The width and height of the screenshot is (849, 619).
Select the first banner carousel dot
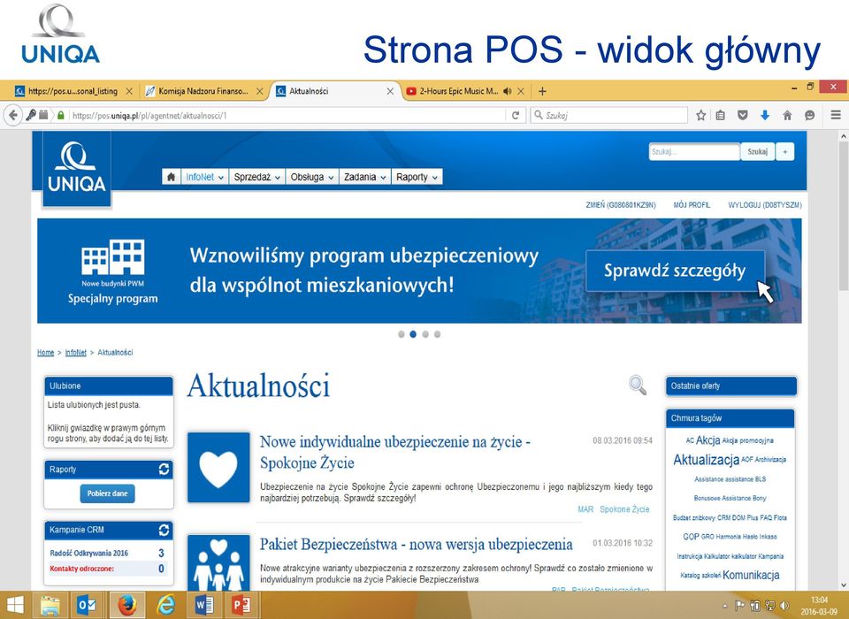coord(402,334)
